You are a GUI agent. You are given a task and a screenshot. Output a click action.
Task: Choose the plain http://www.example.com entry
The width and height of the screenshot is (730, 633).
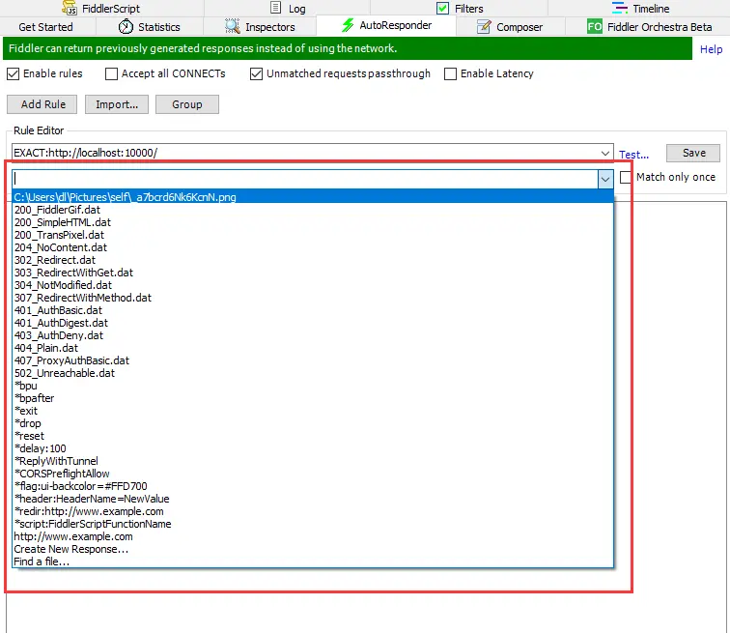[313, 536]
